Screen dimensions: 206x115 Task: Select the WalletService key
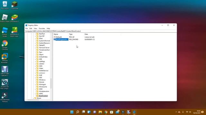point(43,71)
